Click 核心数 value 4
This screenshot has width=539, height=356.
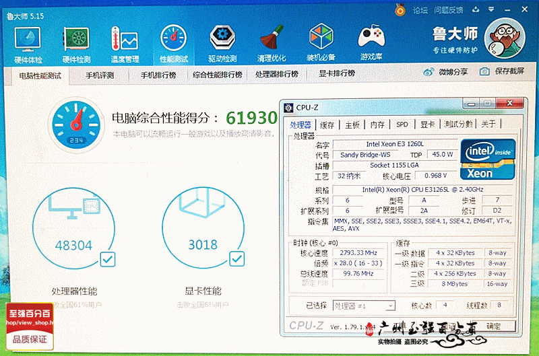(x=445, y=305)
